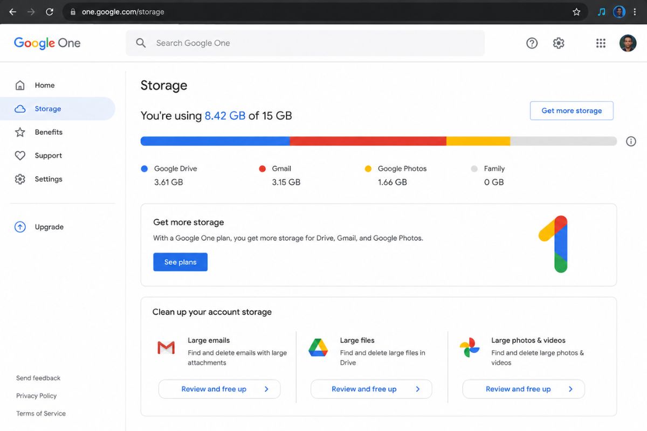Click the Support heart icon
Screen dimensions: 647x431
(20, 156)
